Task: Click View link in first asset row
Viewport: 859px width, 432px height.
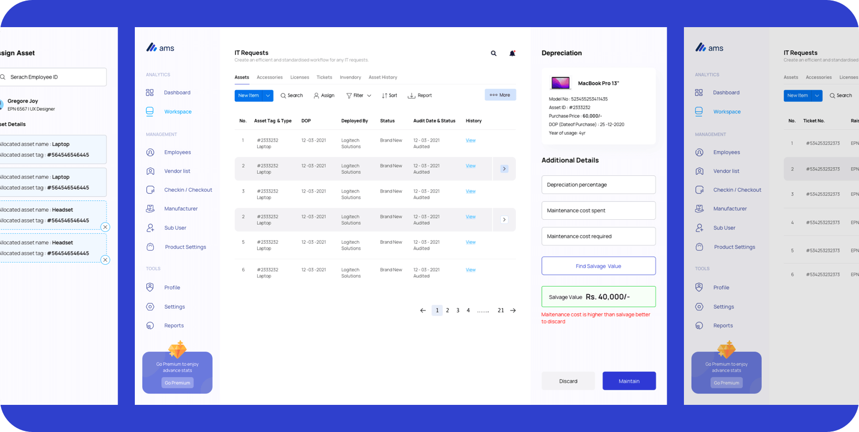Action: (x=470, y=141)
